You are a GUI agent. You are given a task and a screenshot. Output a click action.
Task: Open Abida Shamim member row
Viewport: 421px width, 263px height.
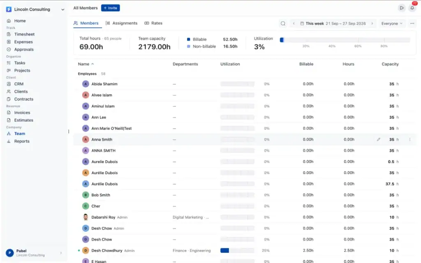245,84
